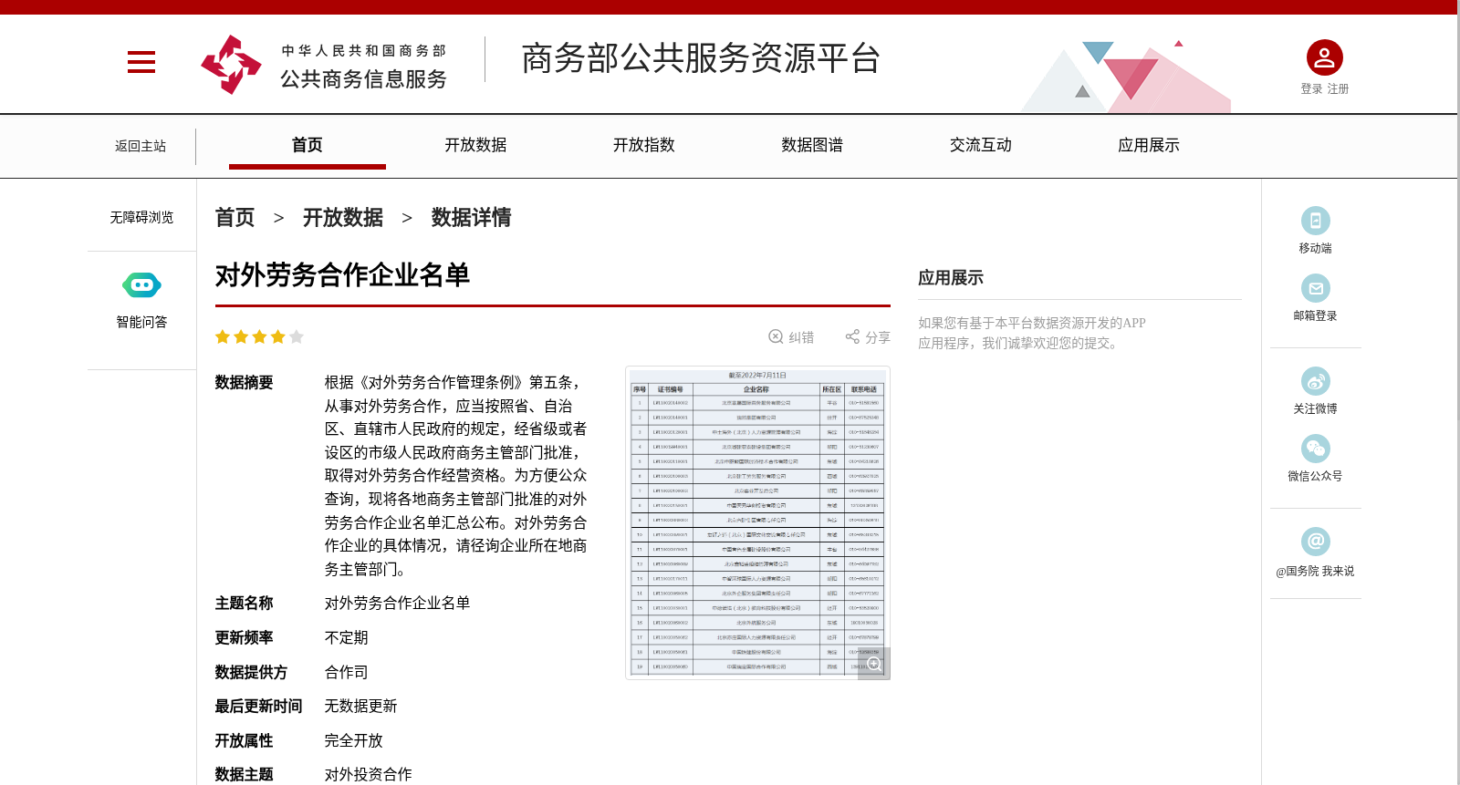
Task: Click the 完全开放 open attribute value
Action: tap(354, 740)
